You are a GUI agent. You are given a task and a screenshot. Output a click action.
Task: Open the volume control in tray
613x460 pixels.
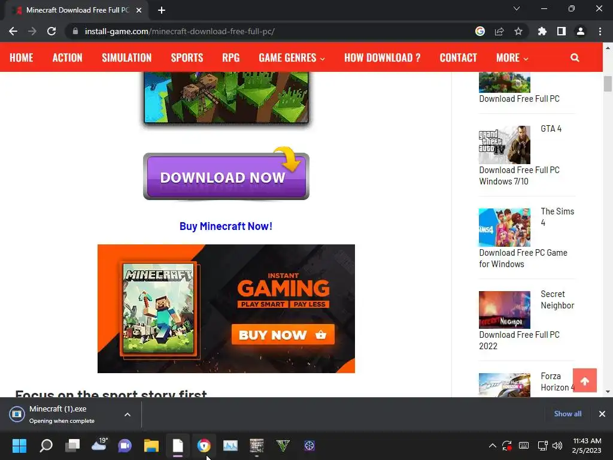click(557, 446)
